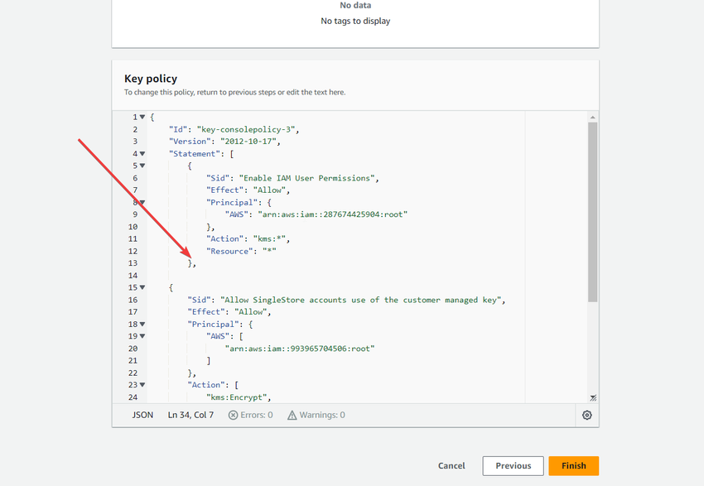Screen dimensions: 704x486
Task: Click the Finish button
Action: pos(573,465)
